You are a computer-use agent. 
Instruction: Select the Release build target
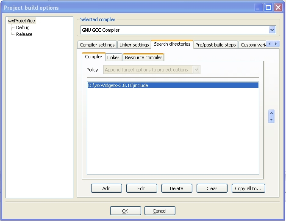coord(24,34)
